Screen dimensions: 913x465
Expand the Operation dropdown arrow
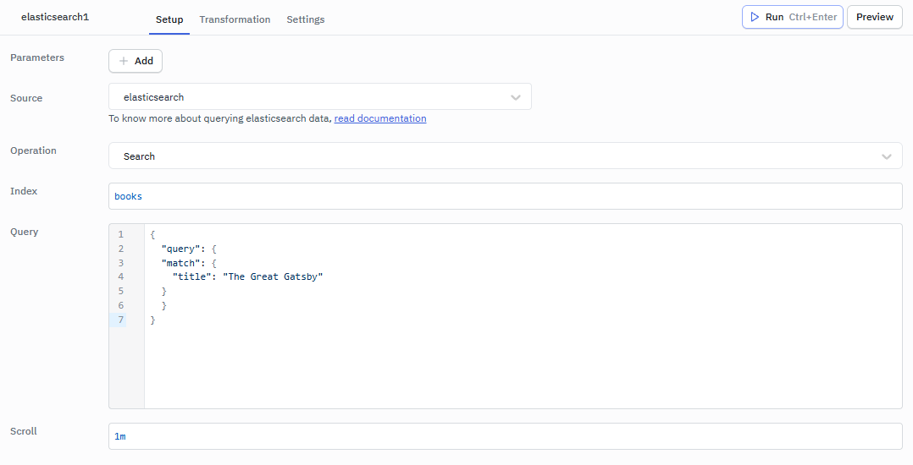[x=886, y=156]
